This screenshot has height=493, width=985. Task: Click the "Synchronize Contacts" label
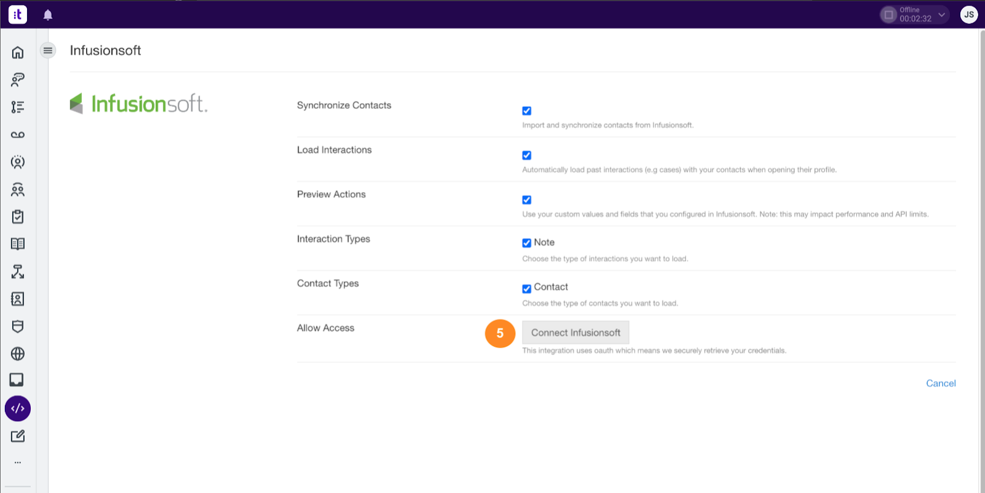[x=344, y=105]
